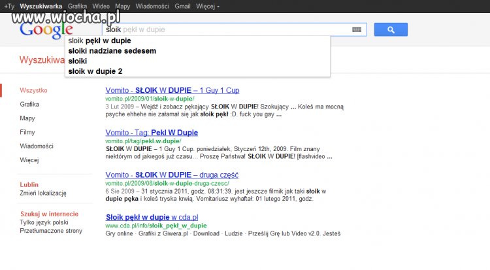Click the URL ending sloik-w-dupie-druga-czesc/
Image resolution: width=490 pixels, height=270 pixels.
[x=167, y=183]
